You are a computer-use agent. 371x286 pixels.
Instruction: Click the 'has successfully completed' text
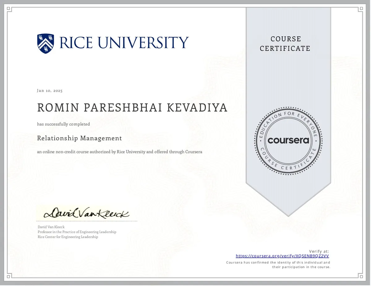63,124
